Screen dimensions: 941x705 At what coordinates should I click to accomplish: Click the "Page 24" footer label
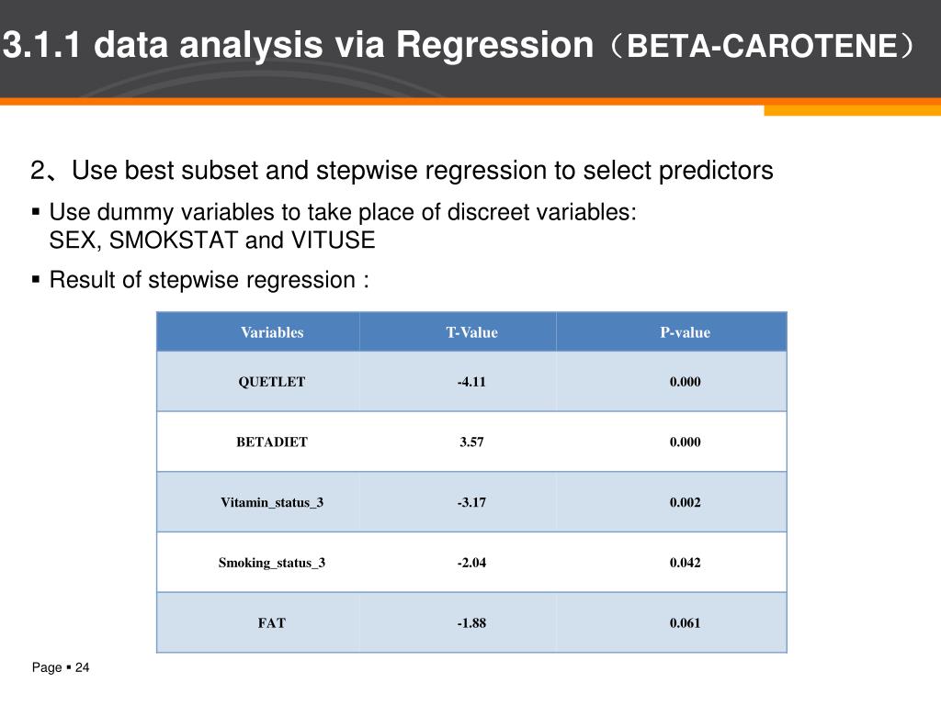pyautogui.click(x=61, y=667)
